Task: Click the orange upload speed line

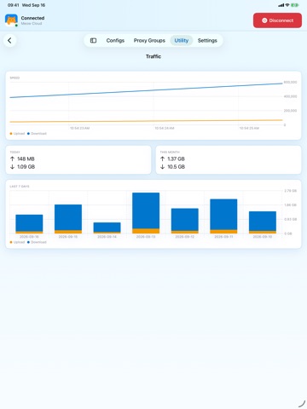Action: pos(146,121)
